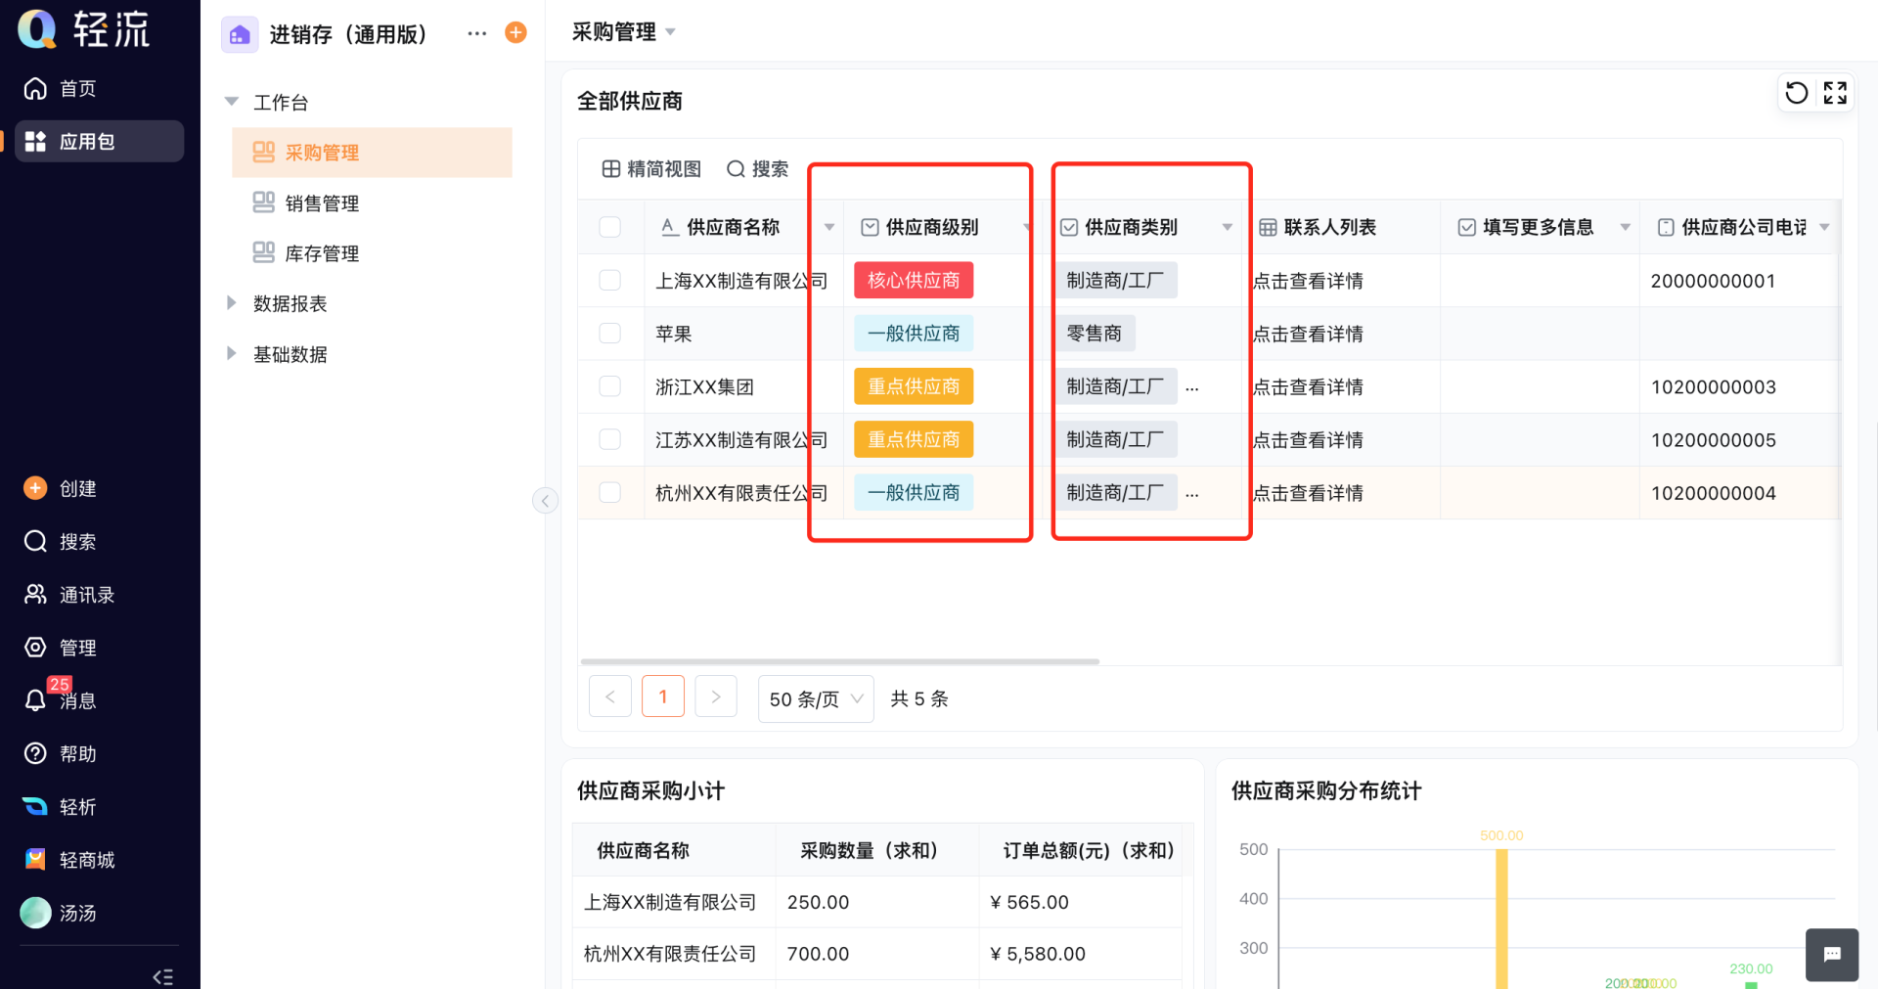Open the chat support bubble icon
This screenshot has height=989, width=1878.
pyautogui.click(x=1832, y=954)
